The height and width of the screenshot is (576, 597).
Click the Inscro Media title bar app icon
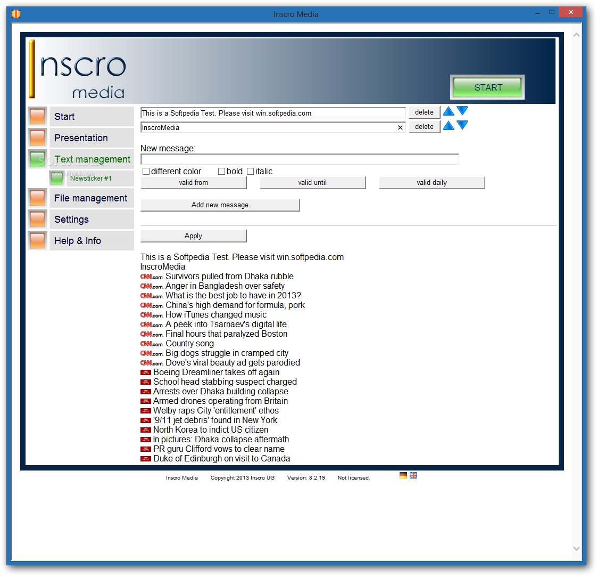point(16,14)
